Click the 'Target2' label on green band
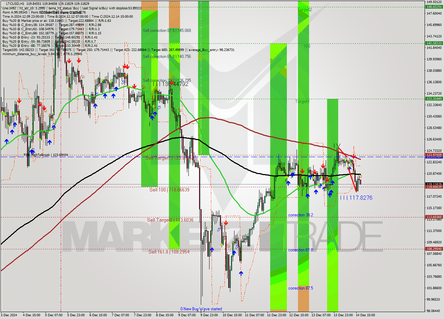444x319 pixels. coord(305,10)
